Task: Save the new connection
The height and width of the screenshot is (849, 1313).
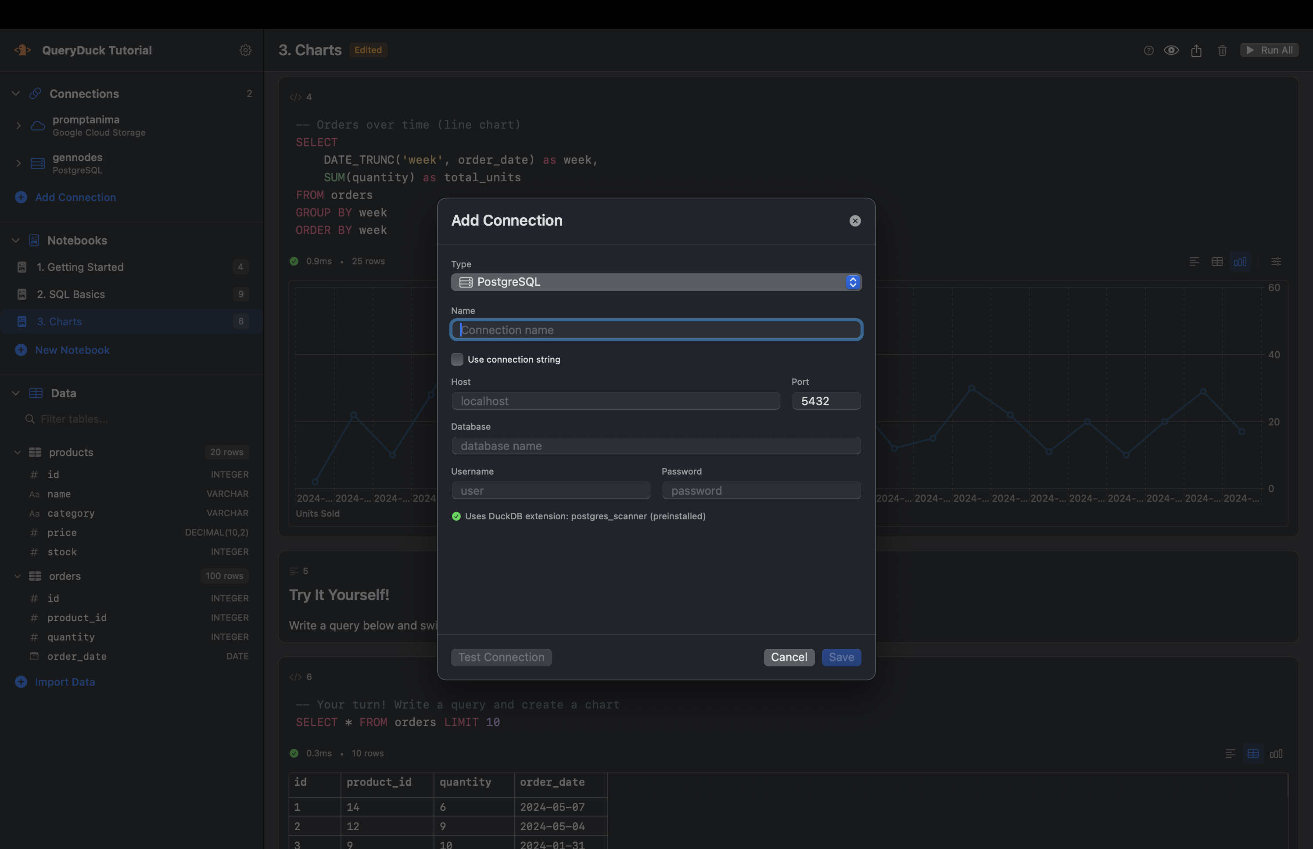Action: click(840, 657)
